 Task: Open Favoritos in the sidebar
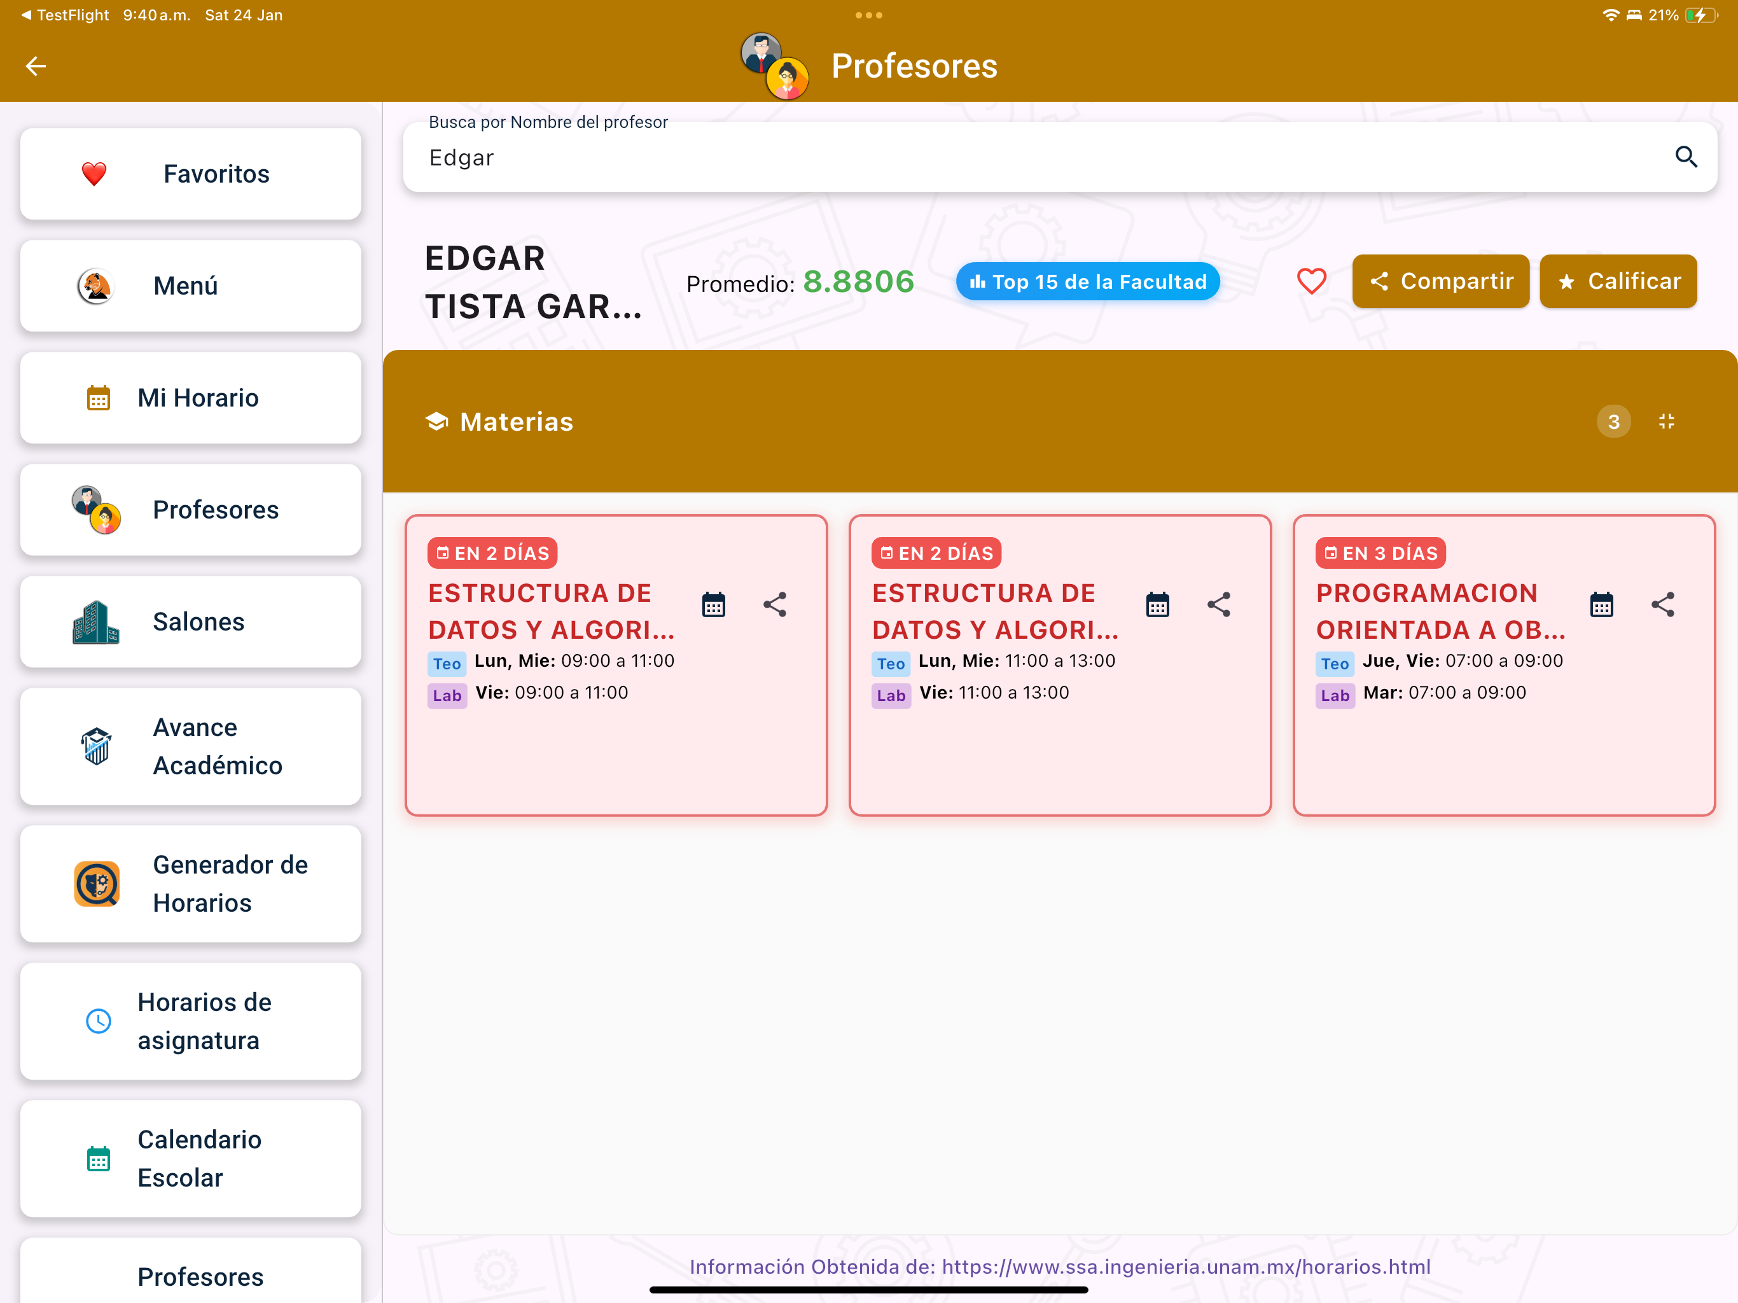pos(191,174)
